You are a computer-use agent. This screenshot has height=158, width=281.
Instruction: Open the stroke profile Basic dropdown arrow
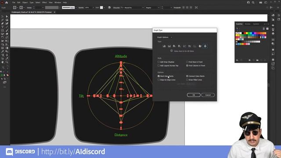(76, 8)
